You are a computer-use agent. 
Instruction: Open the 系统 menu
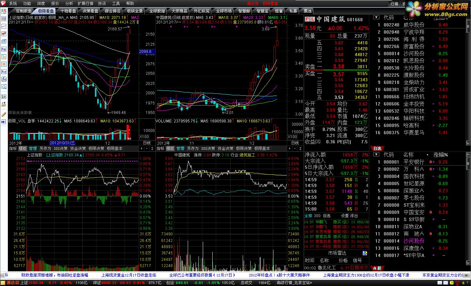(x=13, y=3)
